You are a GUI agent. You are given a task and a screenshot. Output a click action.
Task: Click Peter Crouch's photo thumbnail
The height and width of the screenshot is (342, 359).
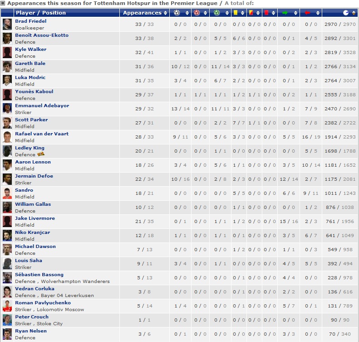pyautogui.click(x=7, y=320)
